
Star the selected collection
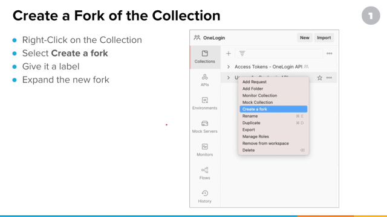click(x=320, y=78)
